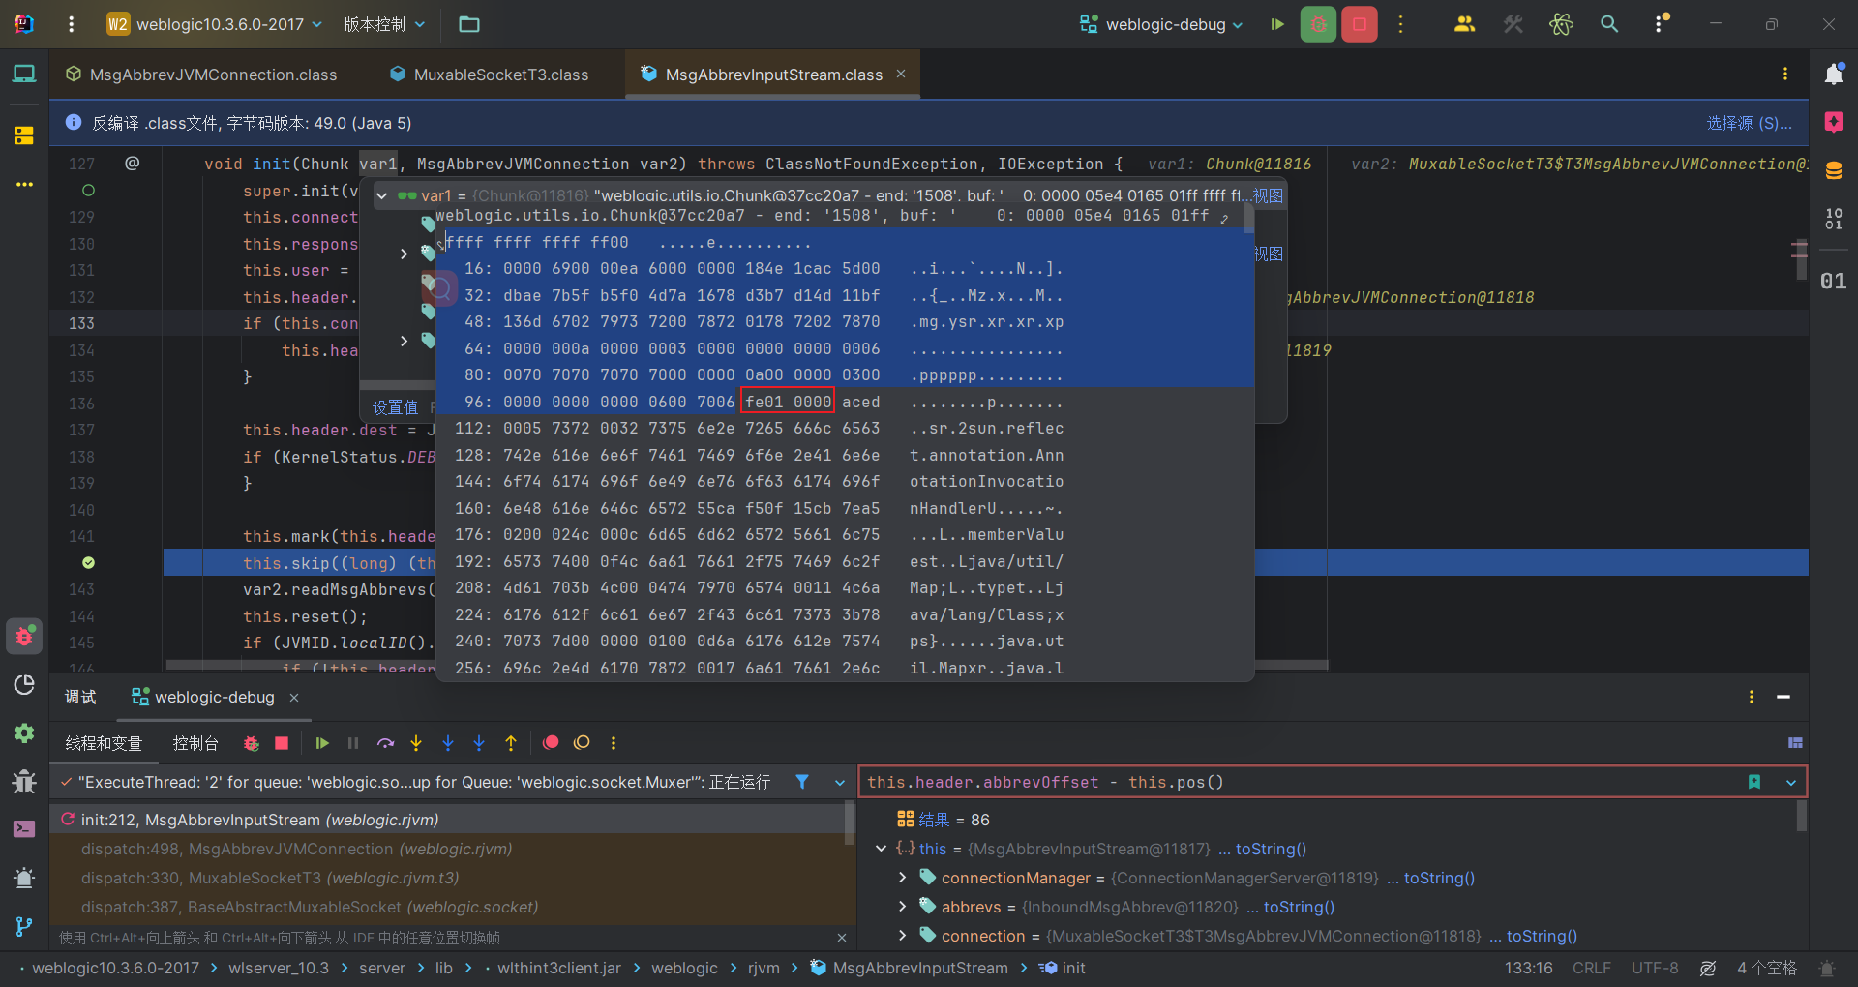This screenshot has height=987, width=1858.
Task: Expand the 'this' variable node
Action: point(881,849)
